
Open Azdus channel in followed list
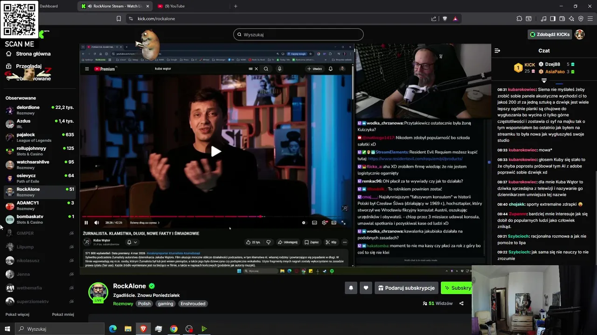click(x=40, y=123)
